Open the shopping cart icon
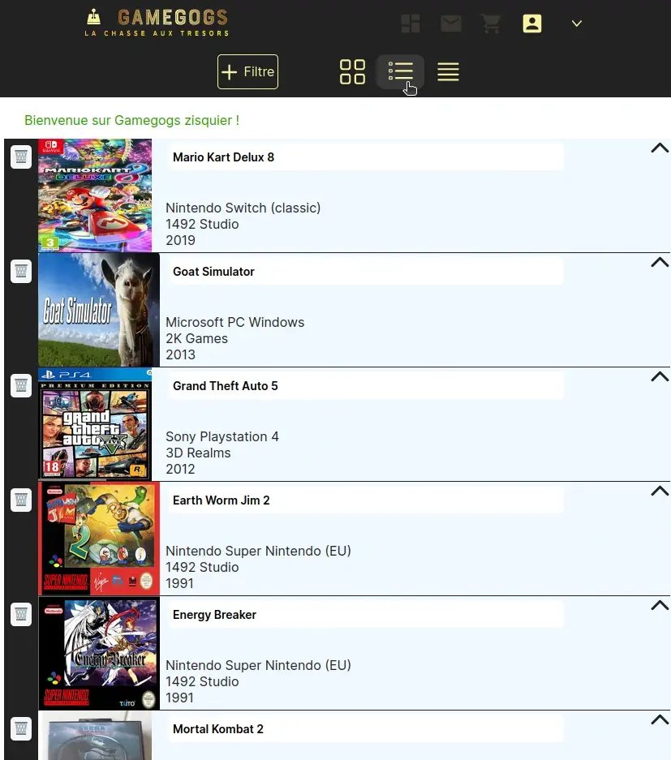The height and width of the screenshot is (760, 671). coord(491,24)
